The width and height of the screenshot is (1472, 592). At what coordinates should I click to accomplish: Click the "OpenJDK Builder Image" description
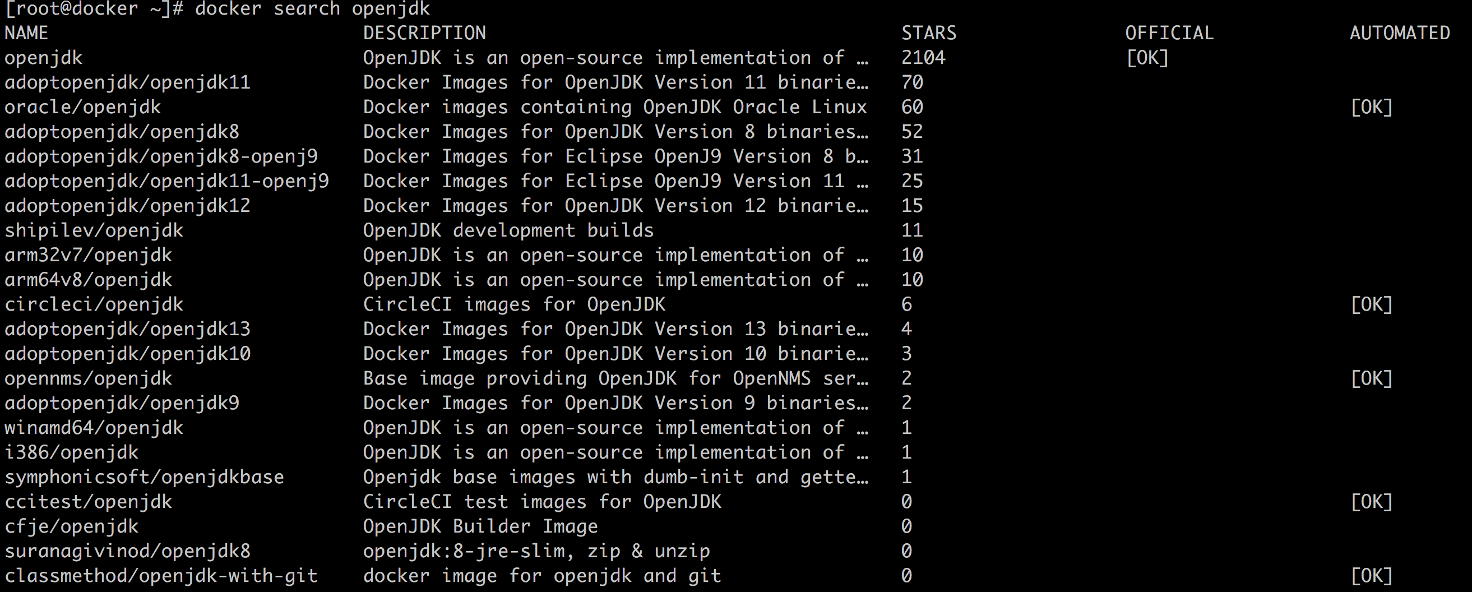coord(480,526)
